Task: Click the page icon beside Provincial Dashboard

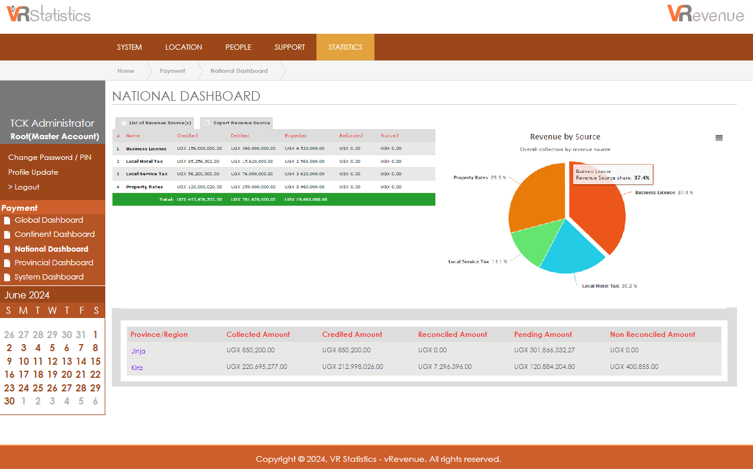Action: coord(7,263)
